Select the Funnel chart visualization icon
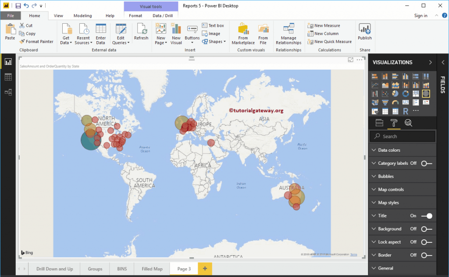Screen dimensions: 449x277 pyautogui.click(x=385, y=102)
